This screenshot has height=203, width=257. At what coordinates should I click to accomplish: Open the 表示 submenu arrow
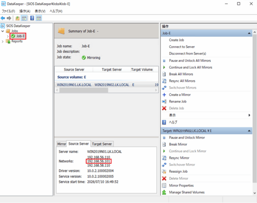pyautogui.click(x=249, y=115)
